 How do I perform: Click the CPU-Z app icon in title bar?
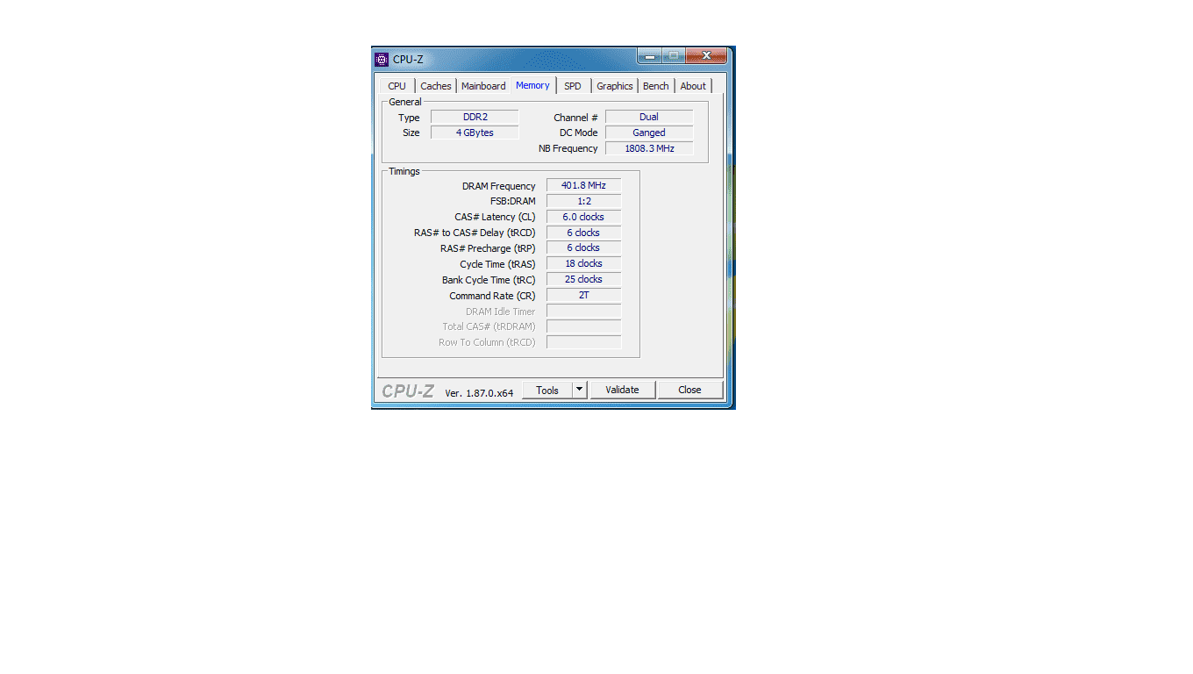pos(382,60)
